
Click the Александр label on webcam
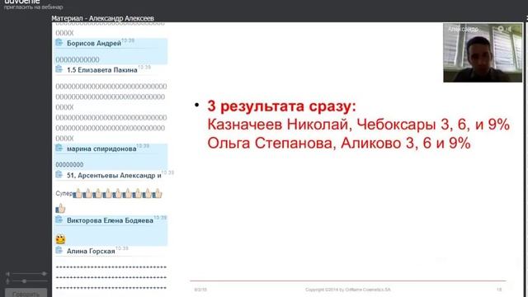coord(463,30)
